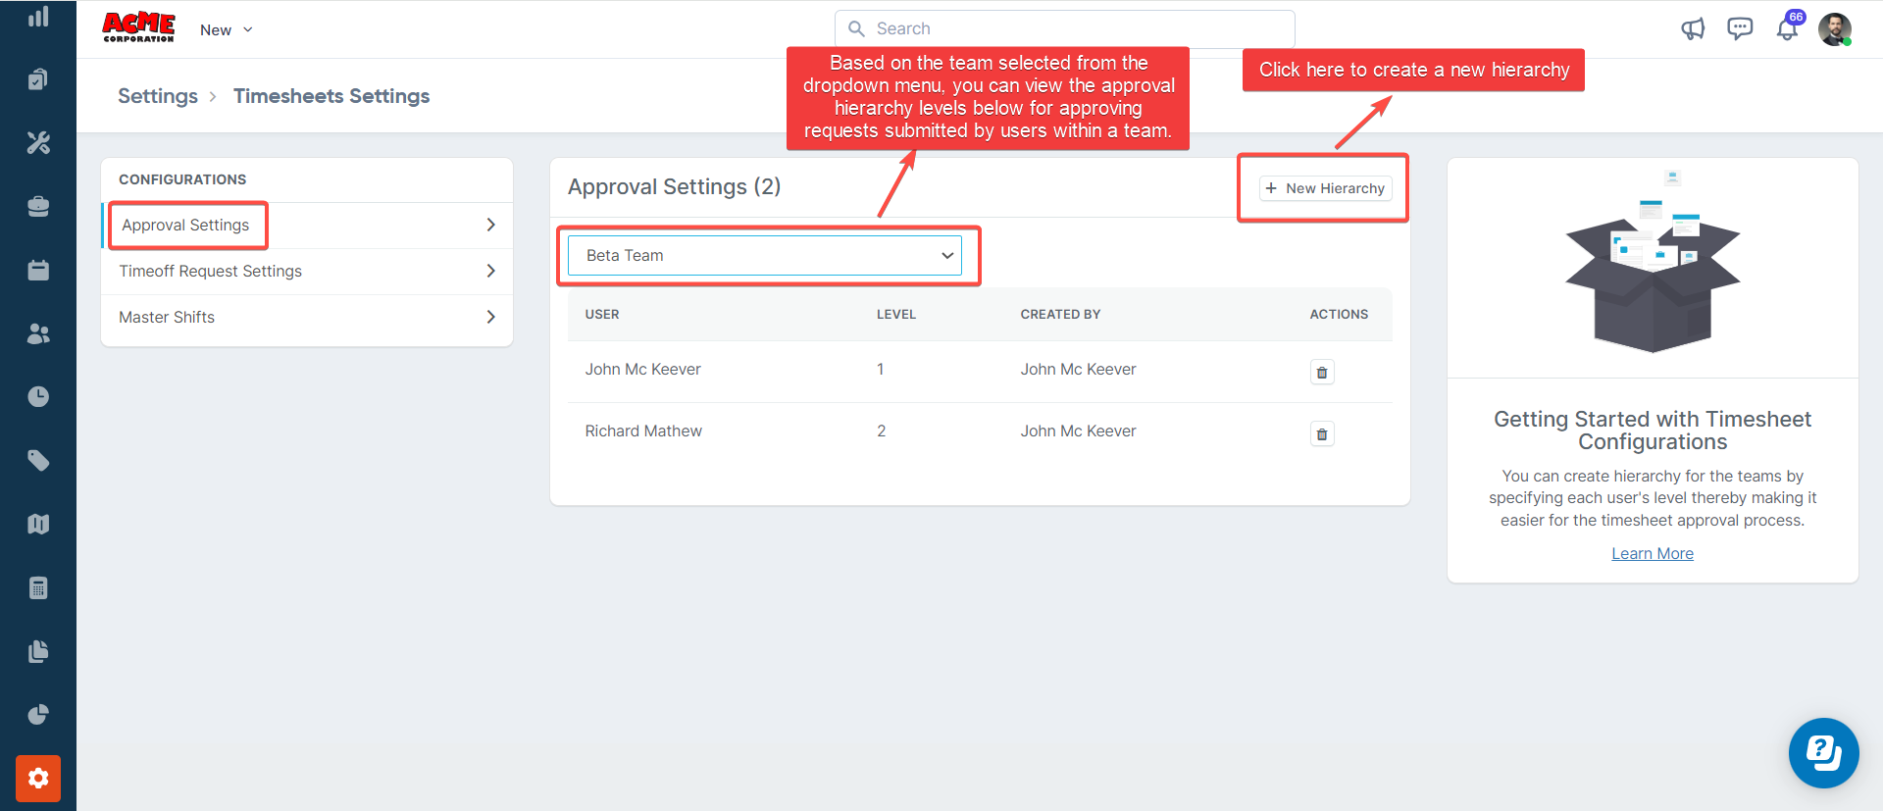1883x811 pixels.
Task: Click the tools wrench icon in sidebar
Action: coord(38,143)
